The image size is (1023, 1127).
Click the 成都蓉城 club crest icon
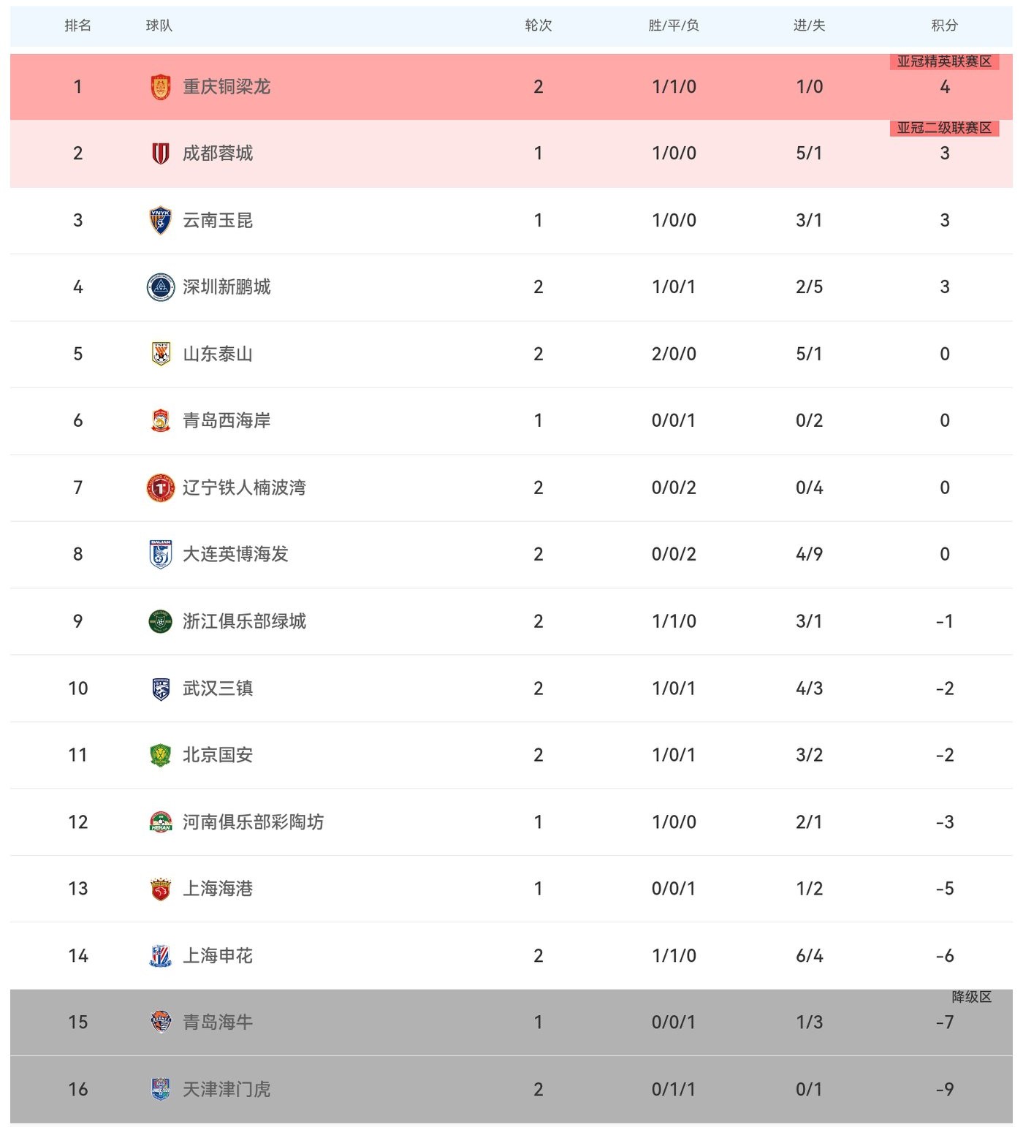pyautogui.click(x=160, y=153)
